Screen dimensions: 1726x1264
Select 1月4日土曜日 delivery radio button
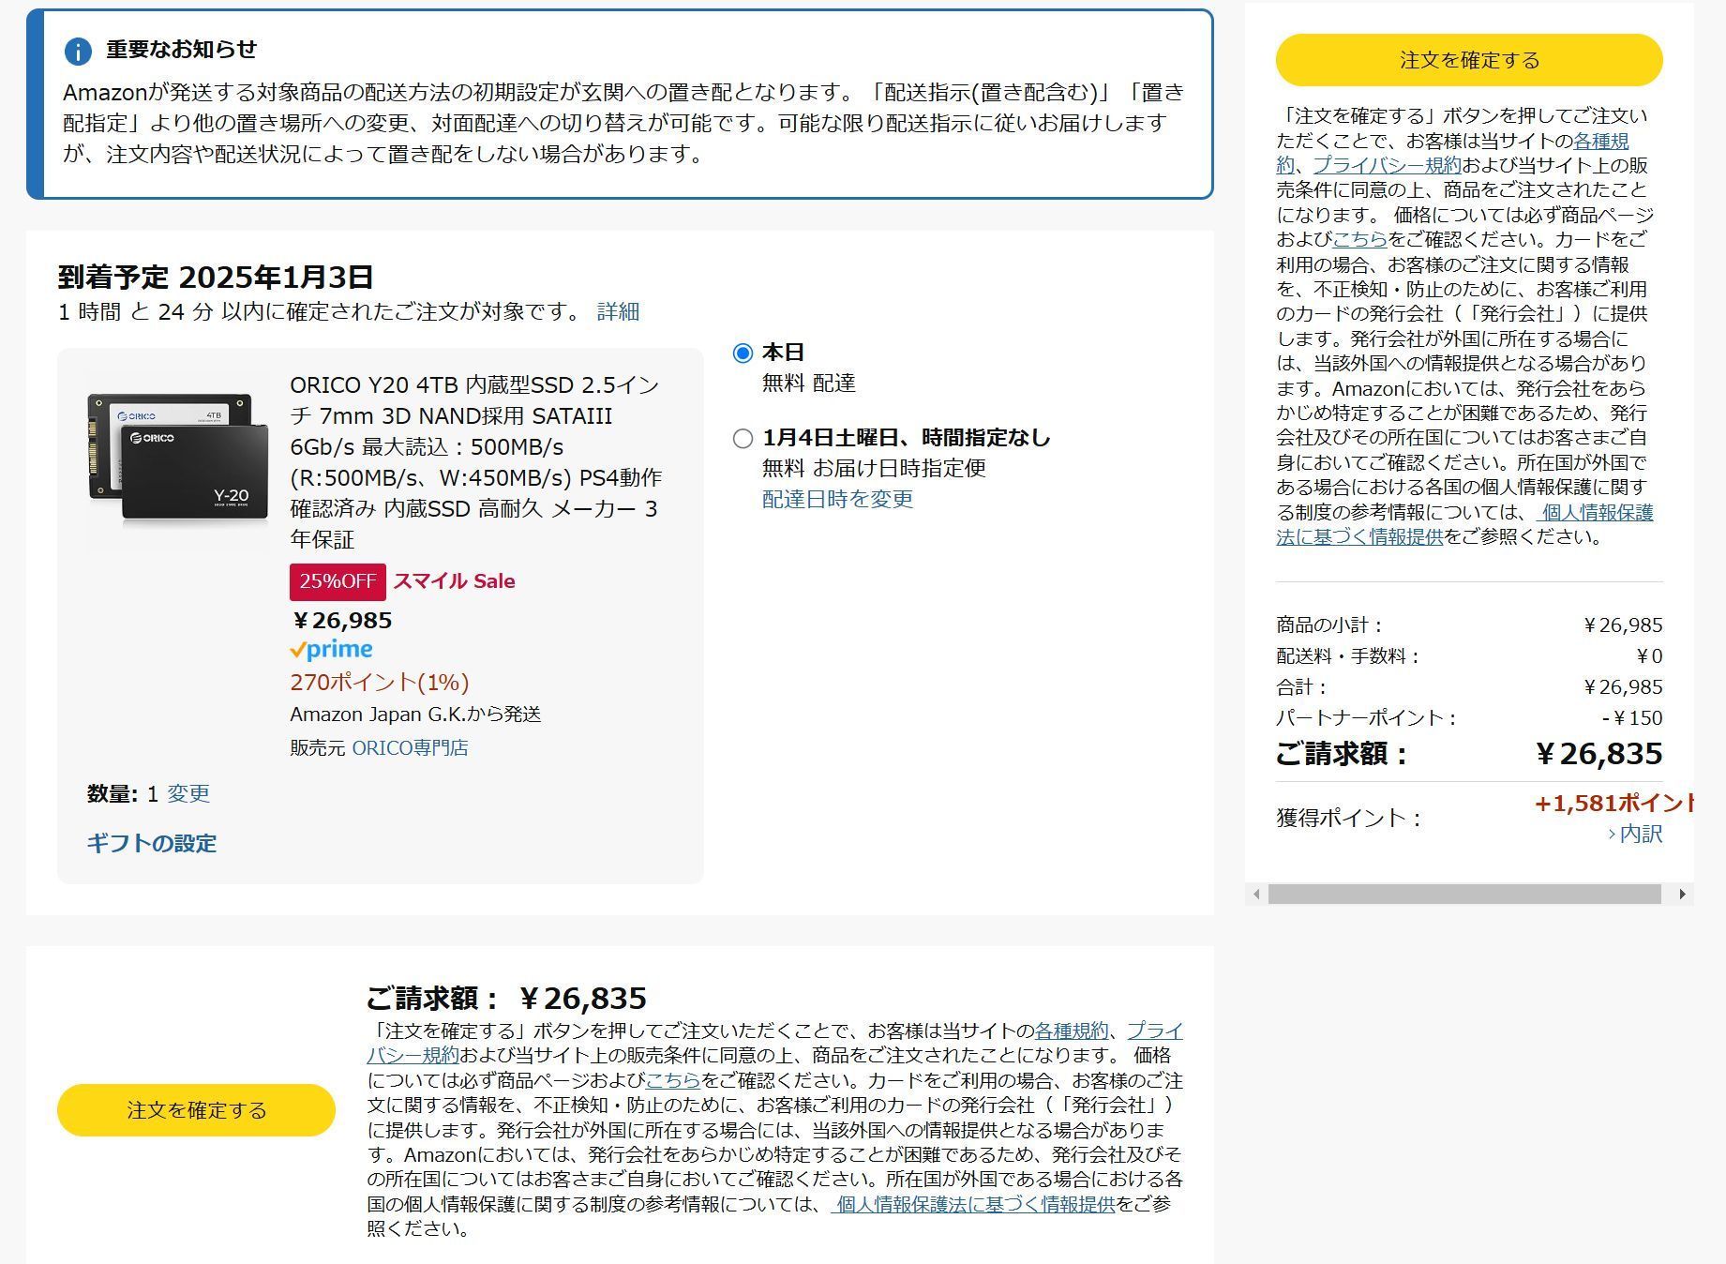point(743,438)
